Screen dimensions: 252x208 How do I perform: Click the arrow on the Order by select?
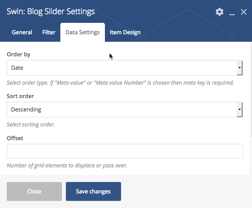click(239, 68)
